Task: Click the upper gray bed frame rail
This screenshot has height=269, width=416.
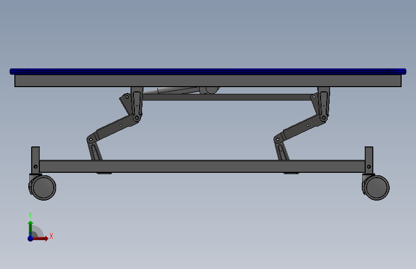Action: pos(208,81)
